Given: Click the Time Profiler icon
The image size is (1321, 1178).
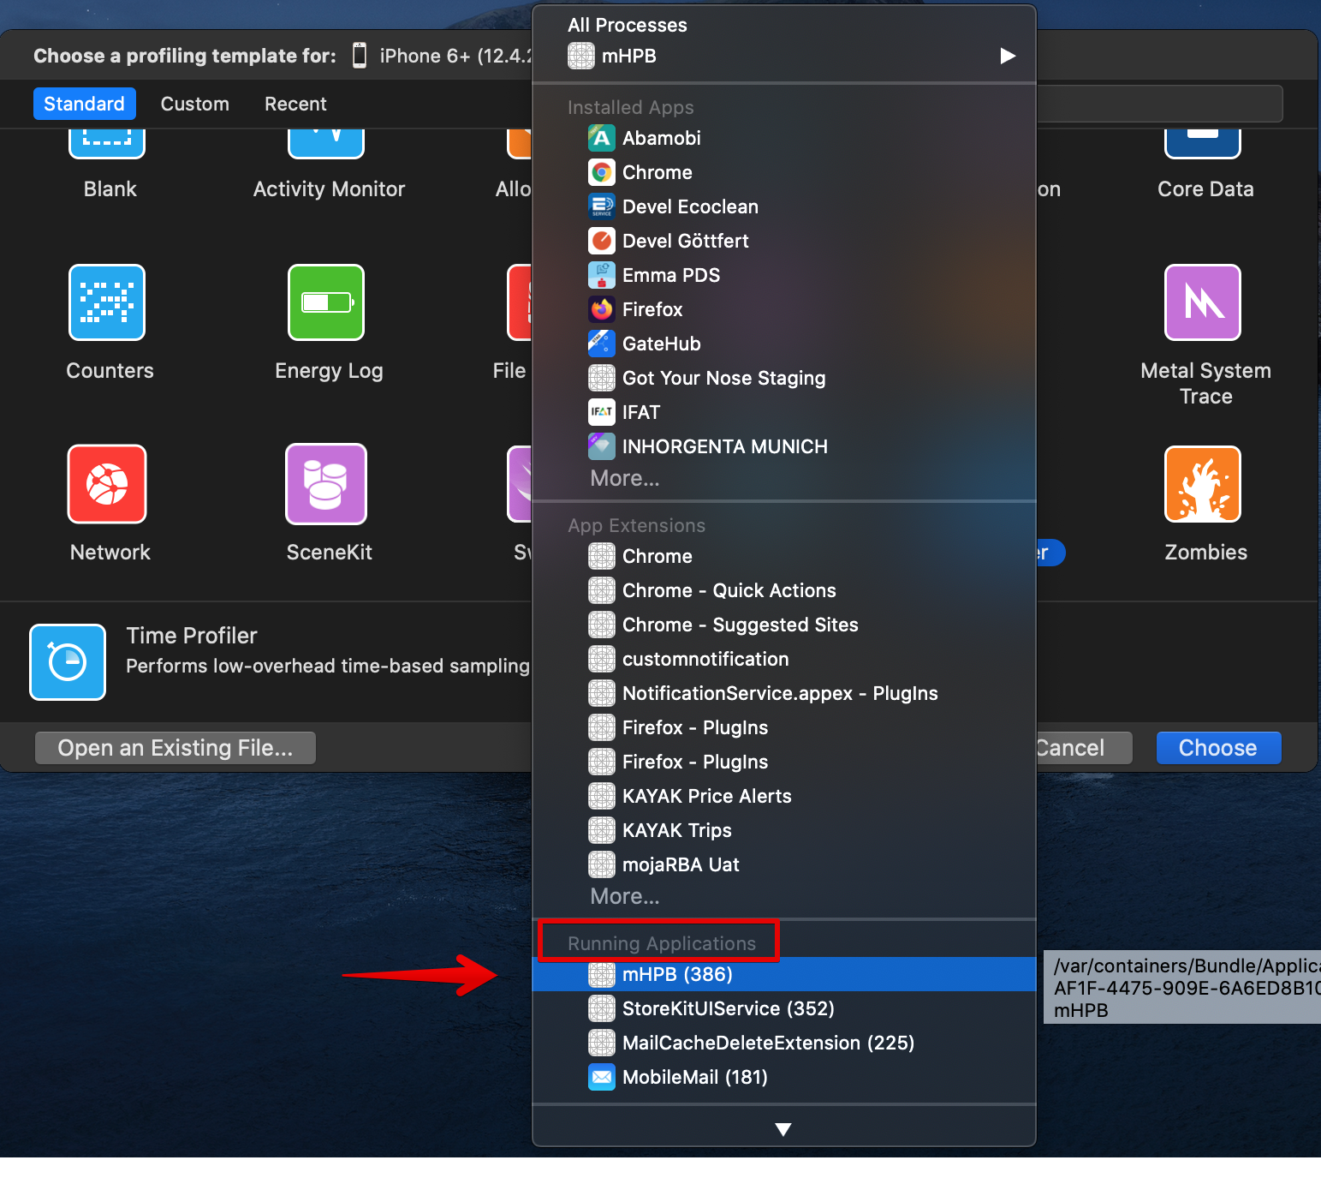Looking at the screenshot, I should (x=68, y=662).
